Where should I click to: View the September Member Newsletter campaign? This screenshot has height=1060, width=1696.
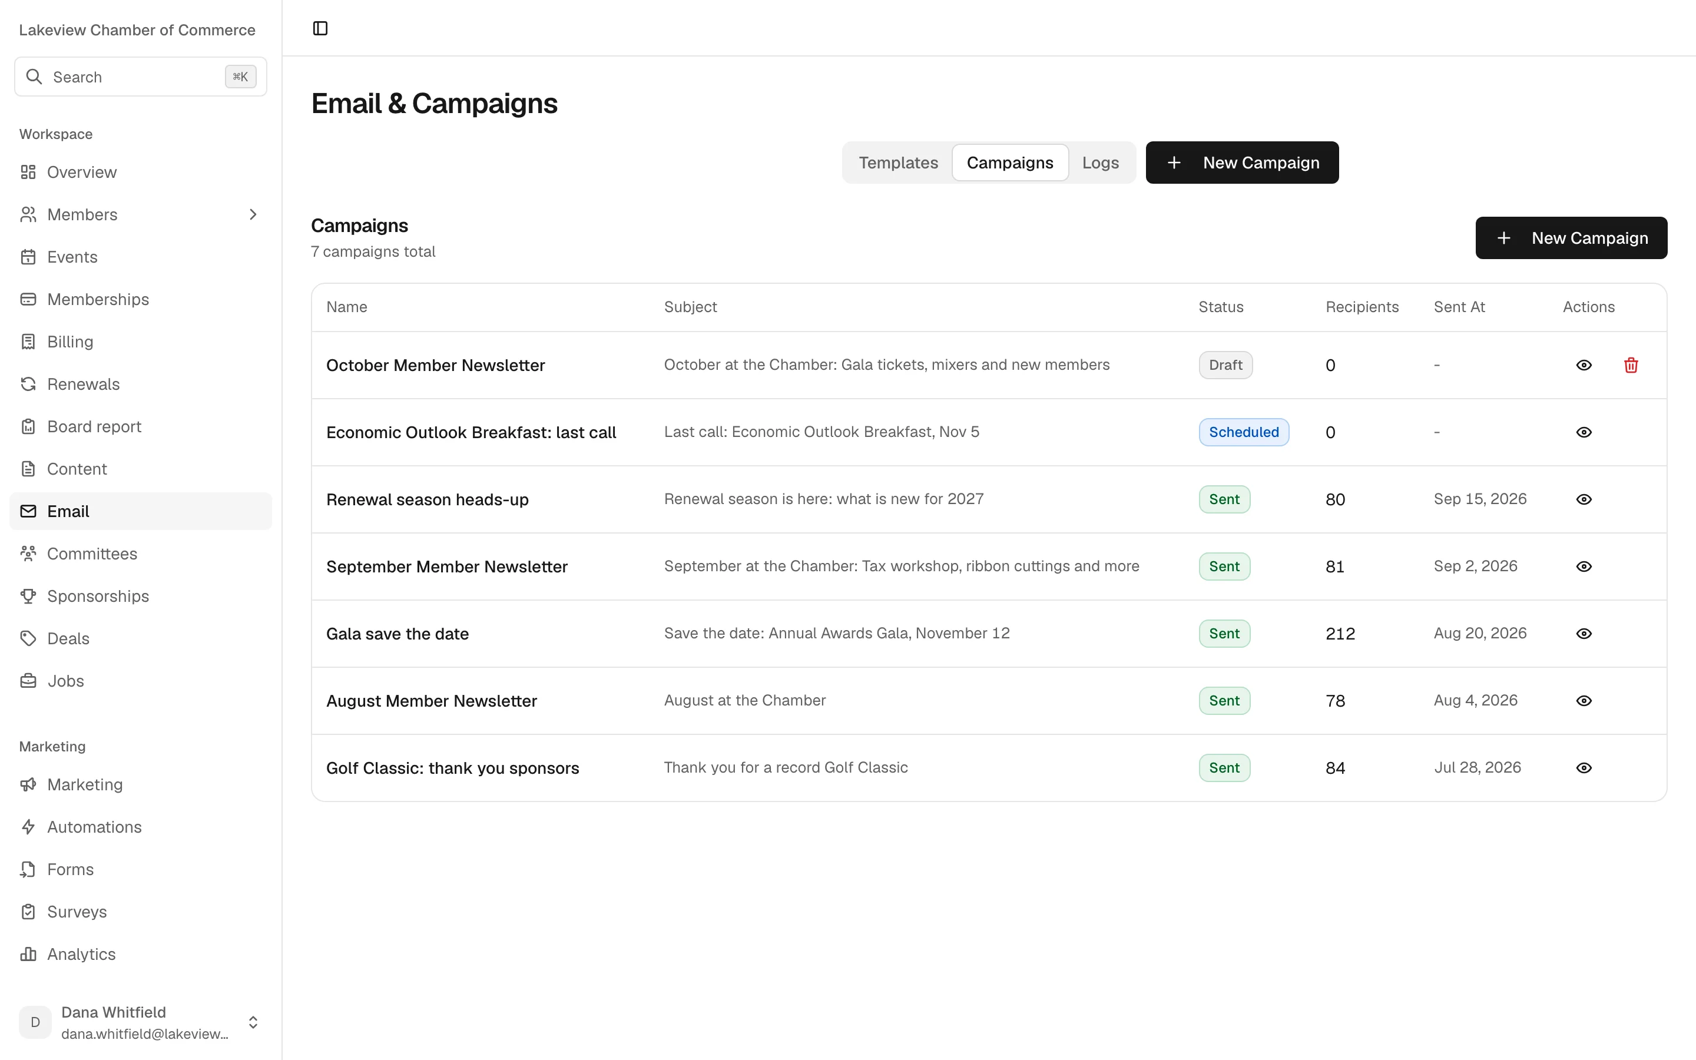click(x=1584, y=567)
